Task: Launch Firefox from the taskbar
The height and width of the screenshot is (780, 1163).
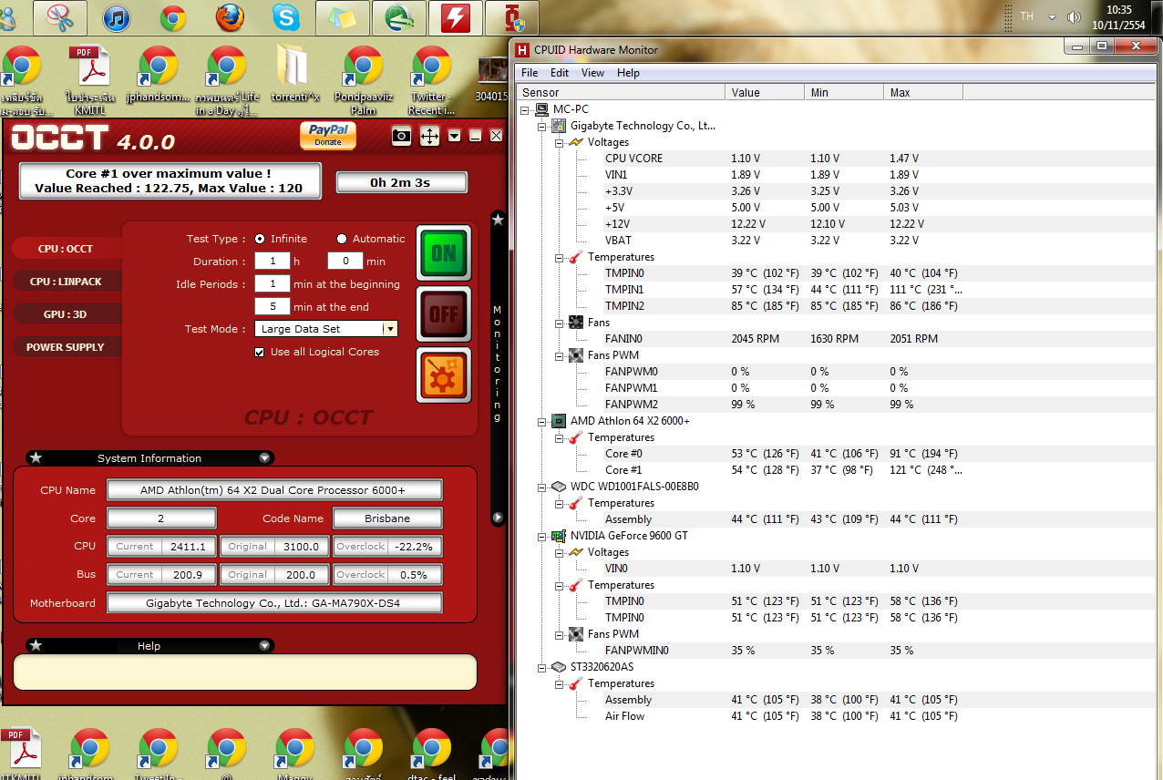Action: click(x=230, y=17)
